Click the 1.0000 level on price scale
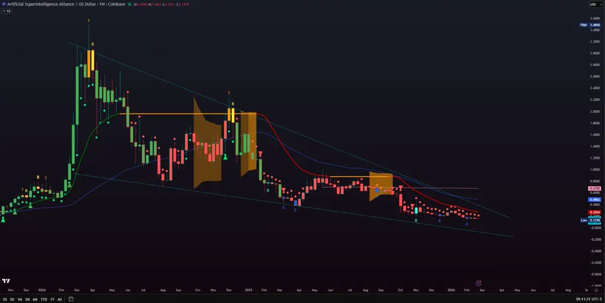This screenshot has height=303, width=605. pos(595,170)
